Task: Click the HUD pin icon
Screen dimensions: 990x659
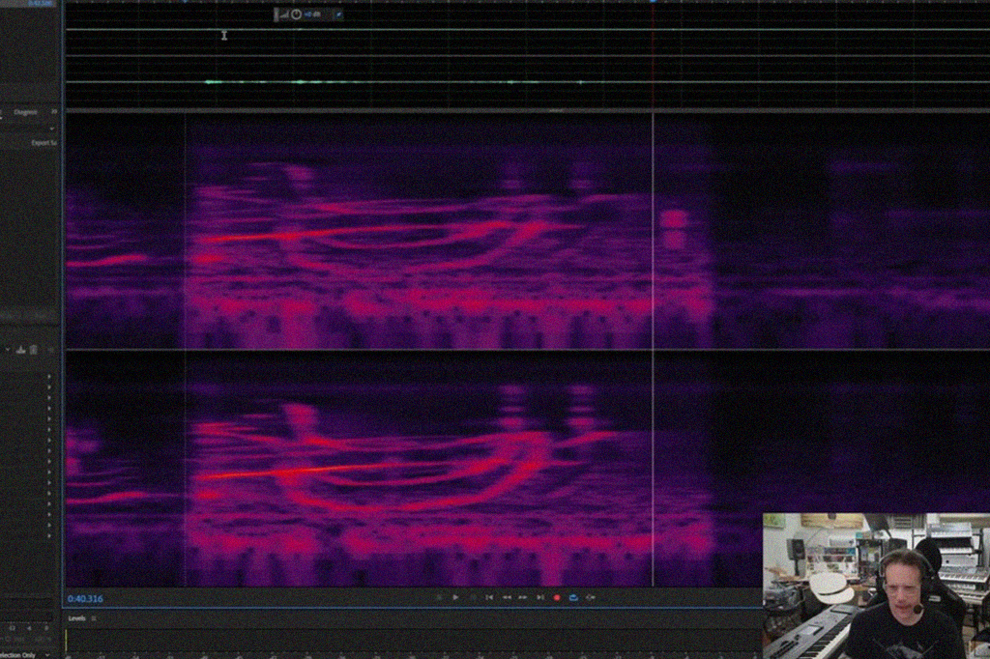Action: pos(337,14)
